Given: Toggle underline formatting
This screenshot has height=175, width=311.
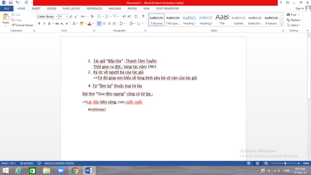Looking at the screenshot, I should point(49,23).
